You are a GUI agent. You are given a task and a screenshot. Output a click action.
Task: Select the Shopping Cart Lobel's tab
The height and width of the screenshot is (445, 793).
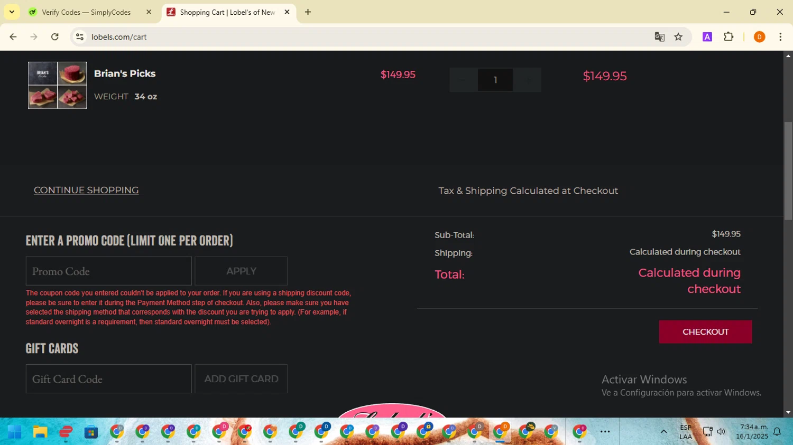click(x=227, y=12)
